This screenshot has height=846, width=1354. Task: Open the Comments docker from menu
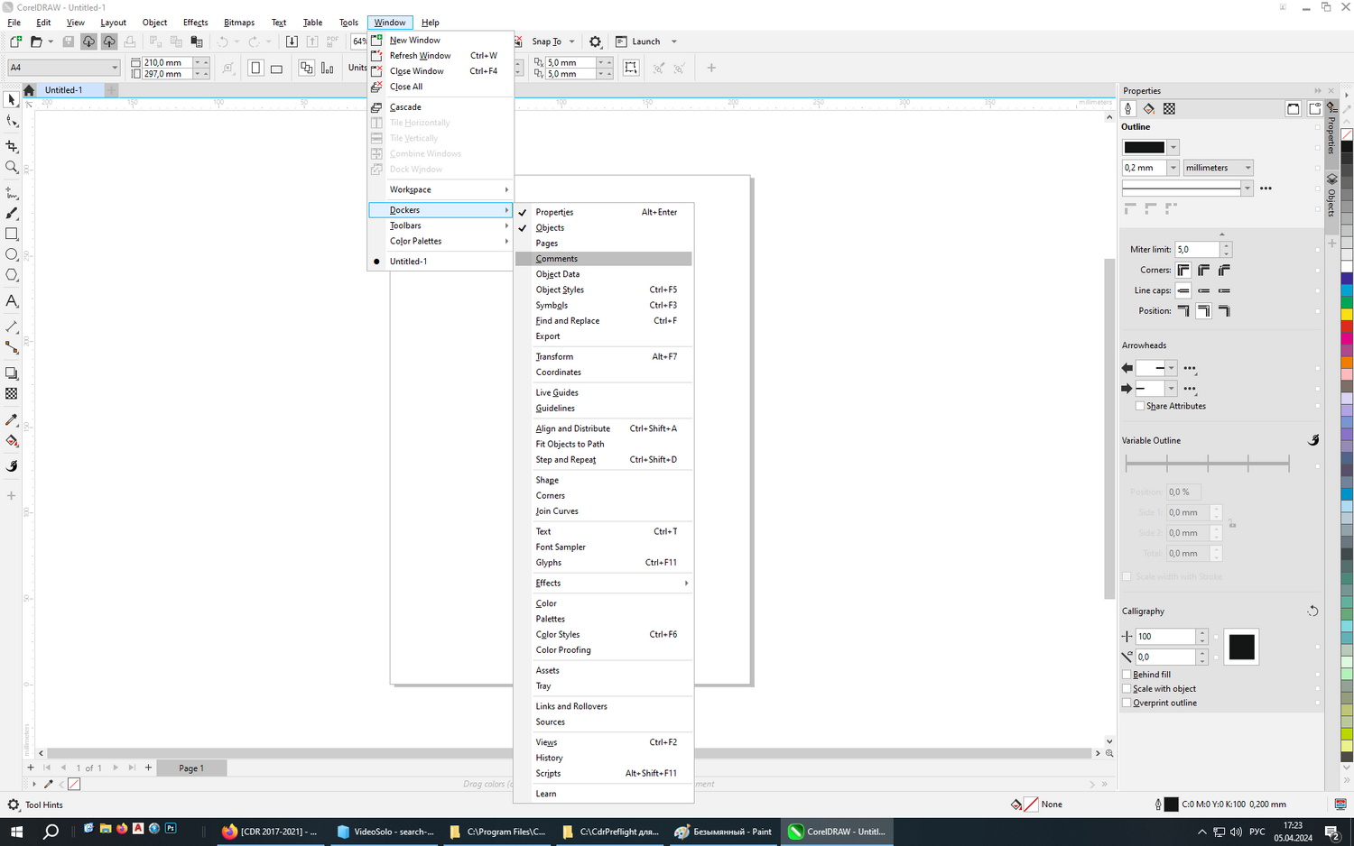[x=556, y=259]
